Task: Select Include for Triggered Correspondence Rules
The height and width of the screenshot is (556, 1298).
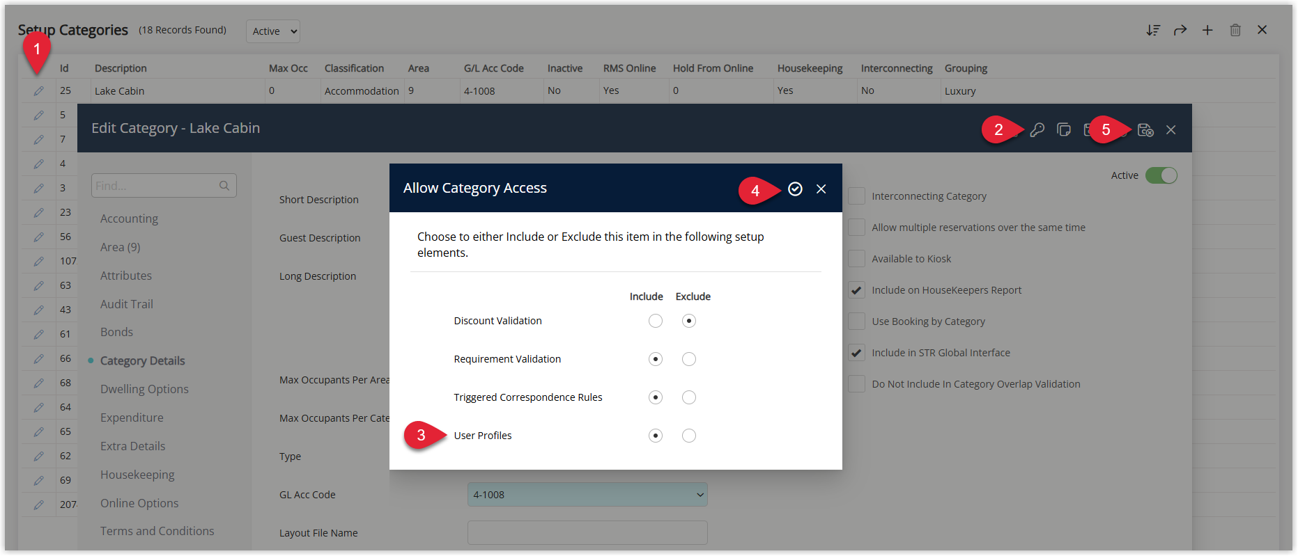Action: pos(656,397)
